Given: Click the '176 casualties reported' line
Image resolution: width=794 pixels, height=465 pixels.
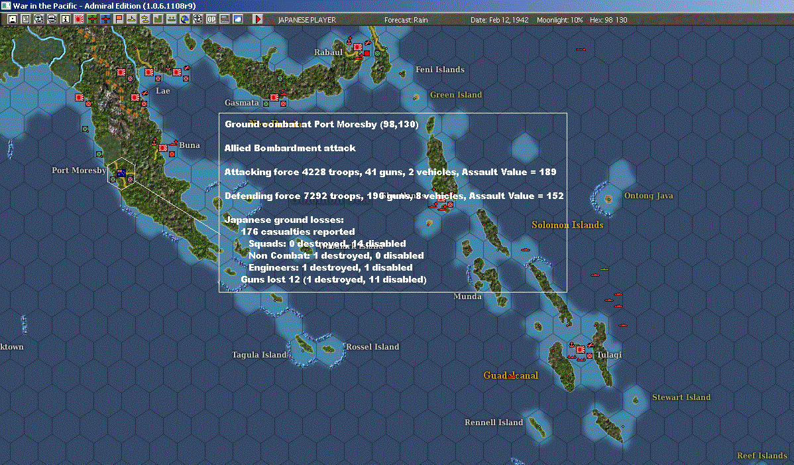Looking at the screenshot, I should click(298, 232).
